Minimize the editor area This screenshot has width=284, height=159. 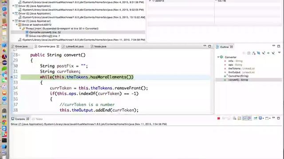[x=205, y=46]
